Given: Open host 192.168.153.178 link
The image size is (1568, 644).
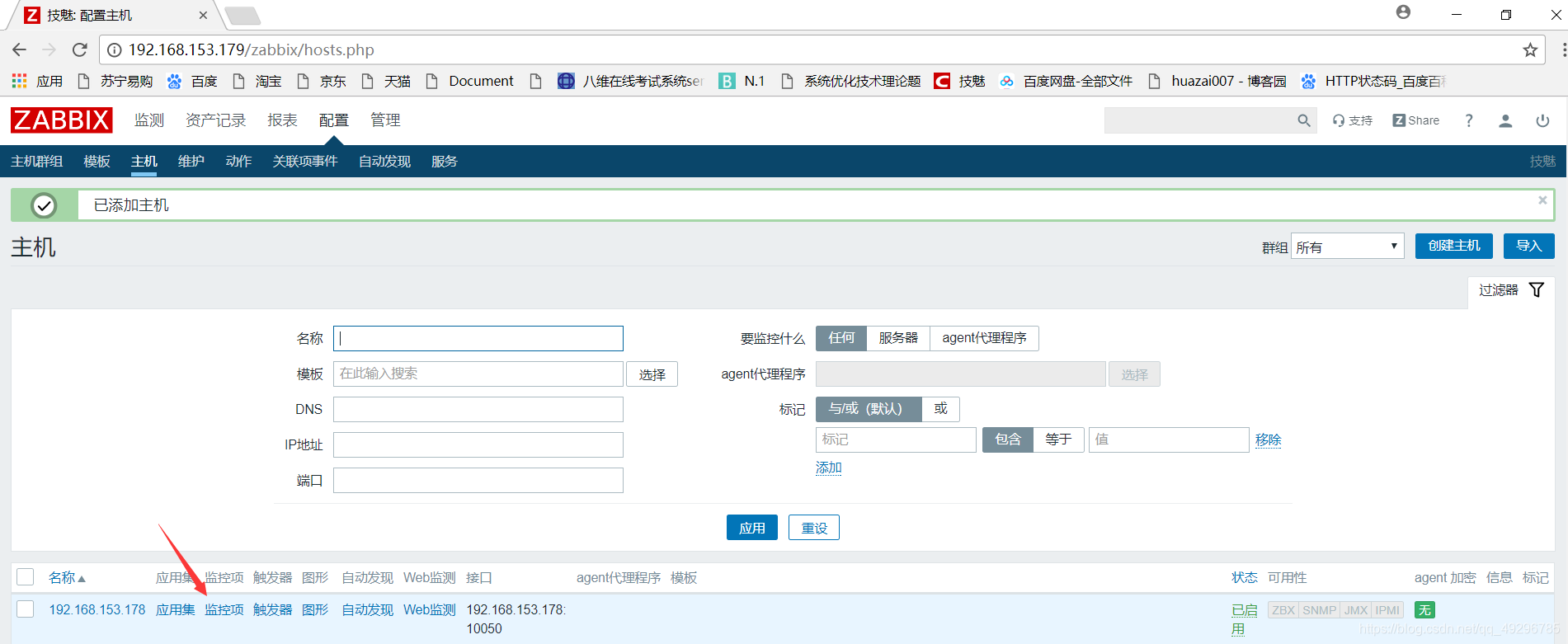Looking at the screenshot, I should [97, 609].
